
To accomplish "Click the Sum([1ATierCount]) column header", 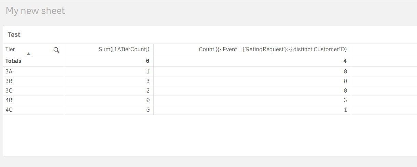I will coord(124,50).
